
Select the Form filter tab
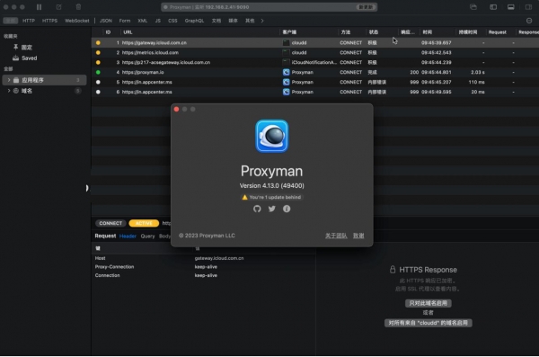click(125, 21)
